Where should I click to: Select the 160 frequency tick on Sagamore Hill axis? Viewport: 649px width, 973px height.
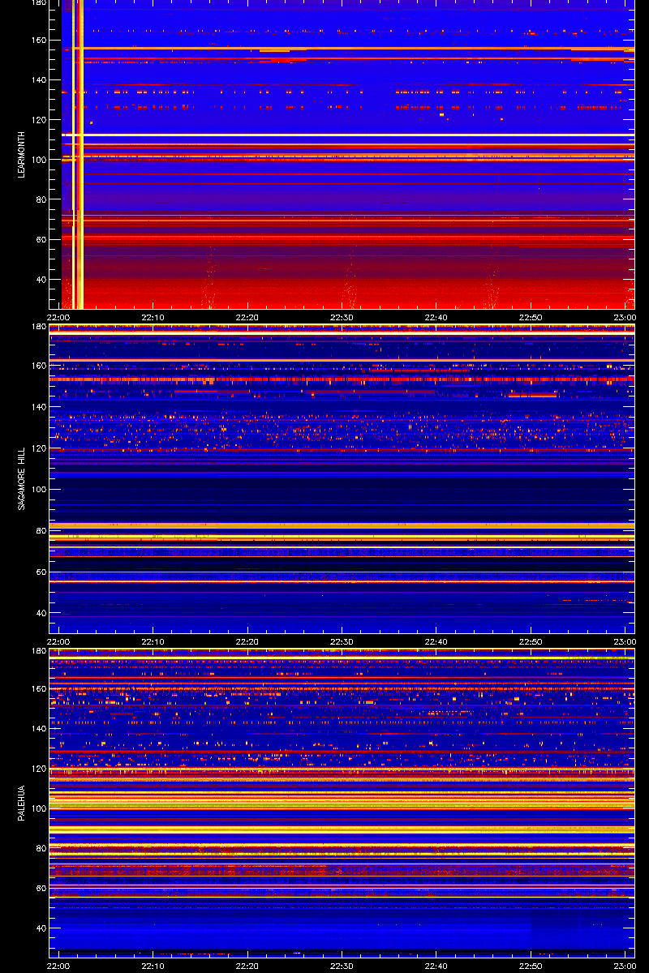pos(38,366)
